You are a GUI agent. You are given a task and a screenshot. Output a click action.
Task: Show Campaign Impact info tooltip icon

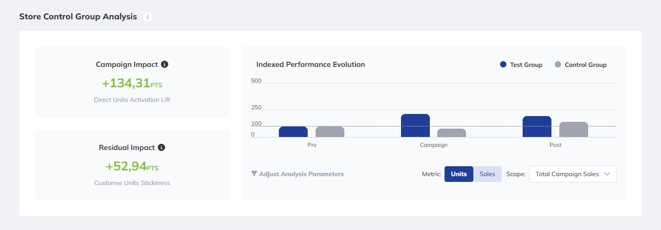point(165,65)
